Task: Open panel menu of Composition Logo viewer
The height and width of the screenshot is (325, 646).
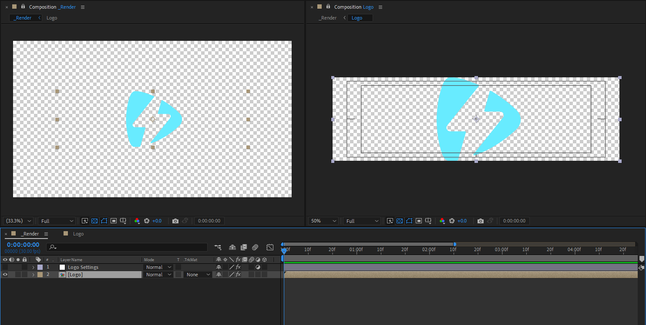Action: [380, 7]
